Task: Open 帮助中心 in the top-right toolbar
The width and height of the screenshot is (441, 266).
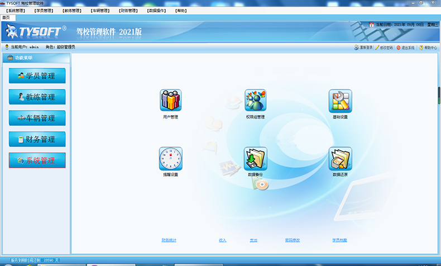Action: click(428, 47)
